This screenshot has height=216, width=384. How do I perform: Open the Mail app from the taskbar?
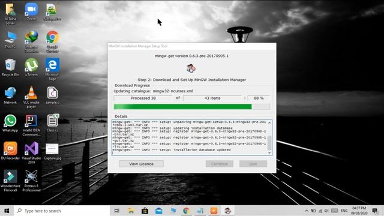(x=158, y=211)
